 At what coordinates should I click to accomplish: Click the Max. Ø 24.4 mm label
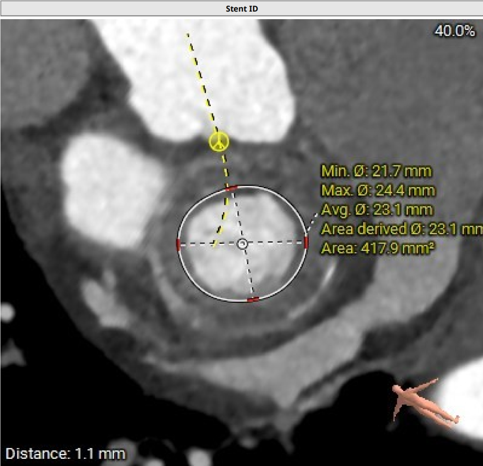(x=377, y=191)
